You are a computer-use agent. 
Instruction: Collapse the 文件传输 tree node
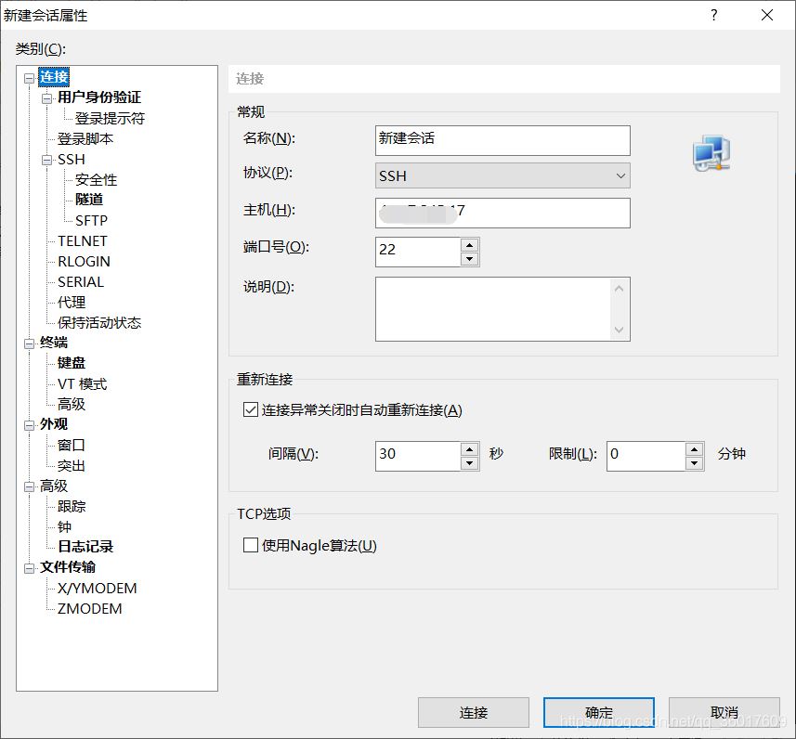pyautogui.click(x=30, y=568)
